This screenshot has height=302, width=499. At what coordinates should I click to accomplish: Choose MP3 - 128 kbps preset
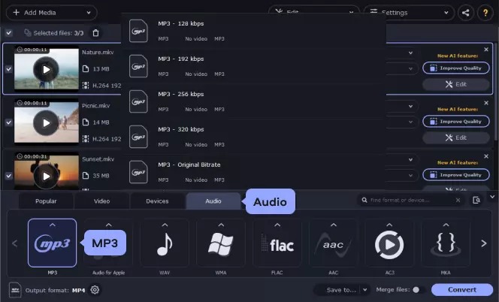coord(254,31)
